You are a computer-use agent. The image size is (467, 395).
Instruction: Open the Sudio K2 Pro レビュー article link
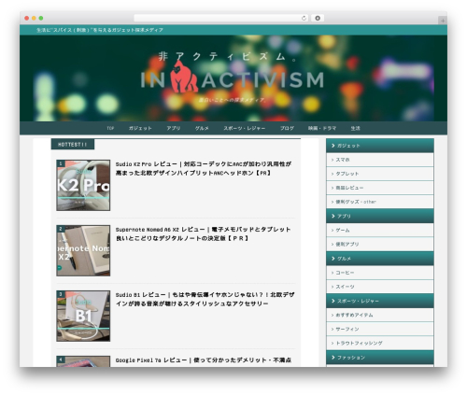click(x=204, y=168)
